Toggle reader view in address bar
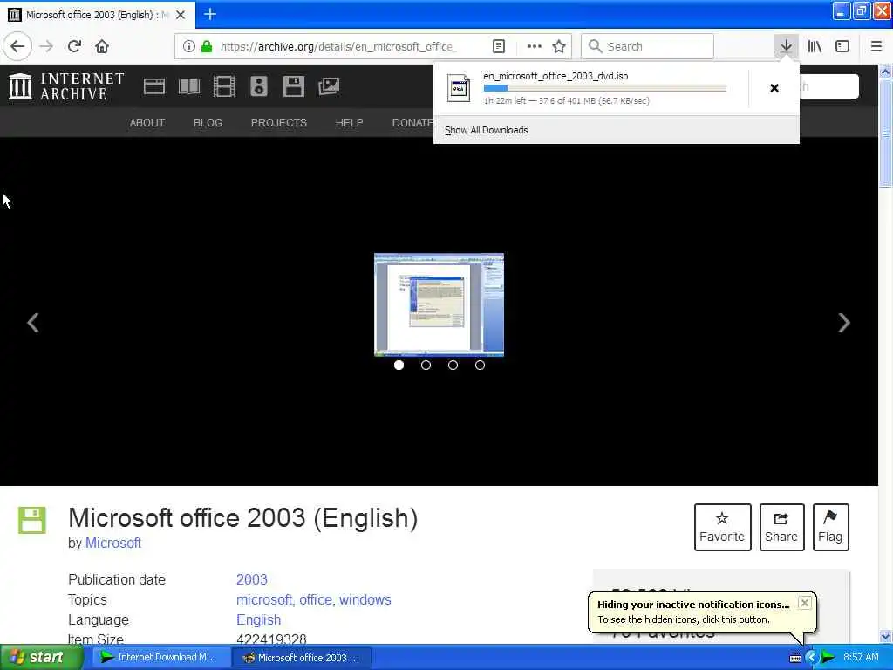 pyautogui.click(x=498, y=47)
